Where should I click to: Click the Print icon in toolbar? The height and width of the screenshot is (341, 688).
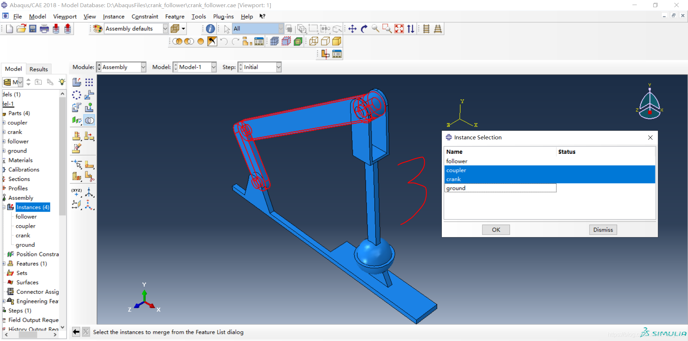[44, 29]
